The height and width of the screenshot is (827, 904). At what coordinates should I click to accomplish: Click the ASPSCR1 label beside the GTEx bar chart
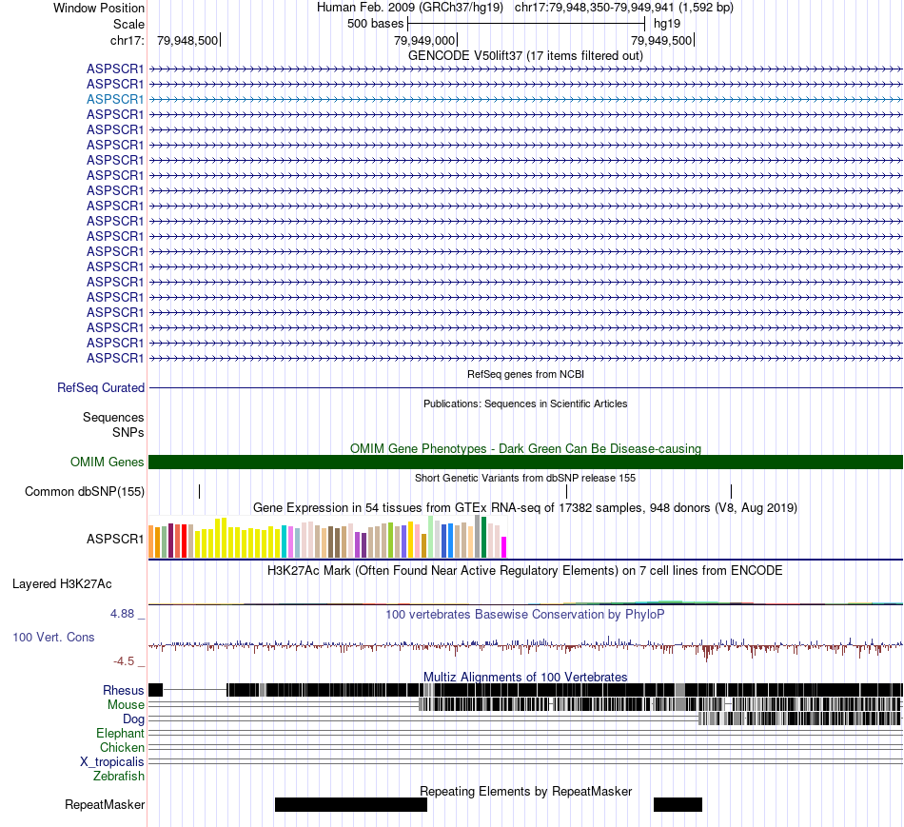115,539
